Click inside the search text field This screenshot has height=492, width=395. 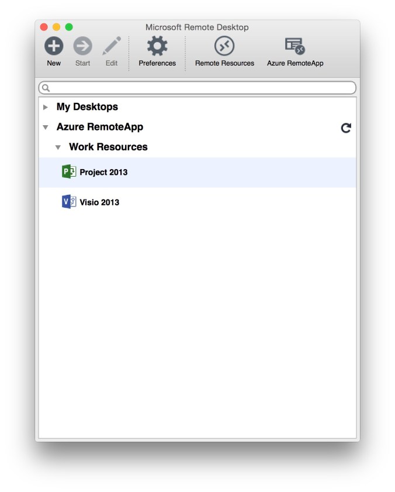click(199, 88)
